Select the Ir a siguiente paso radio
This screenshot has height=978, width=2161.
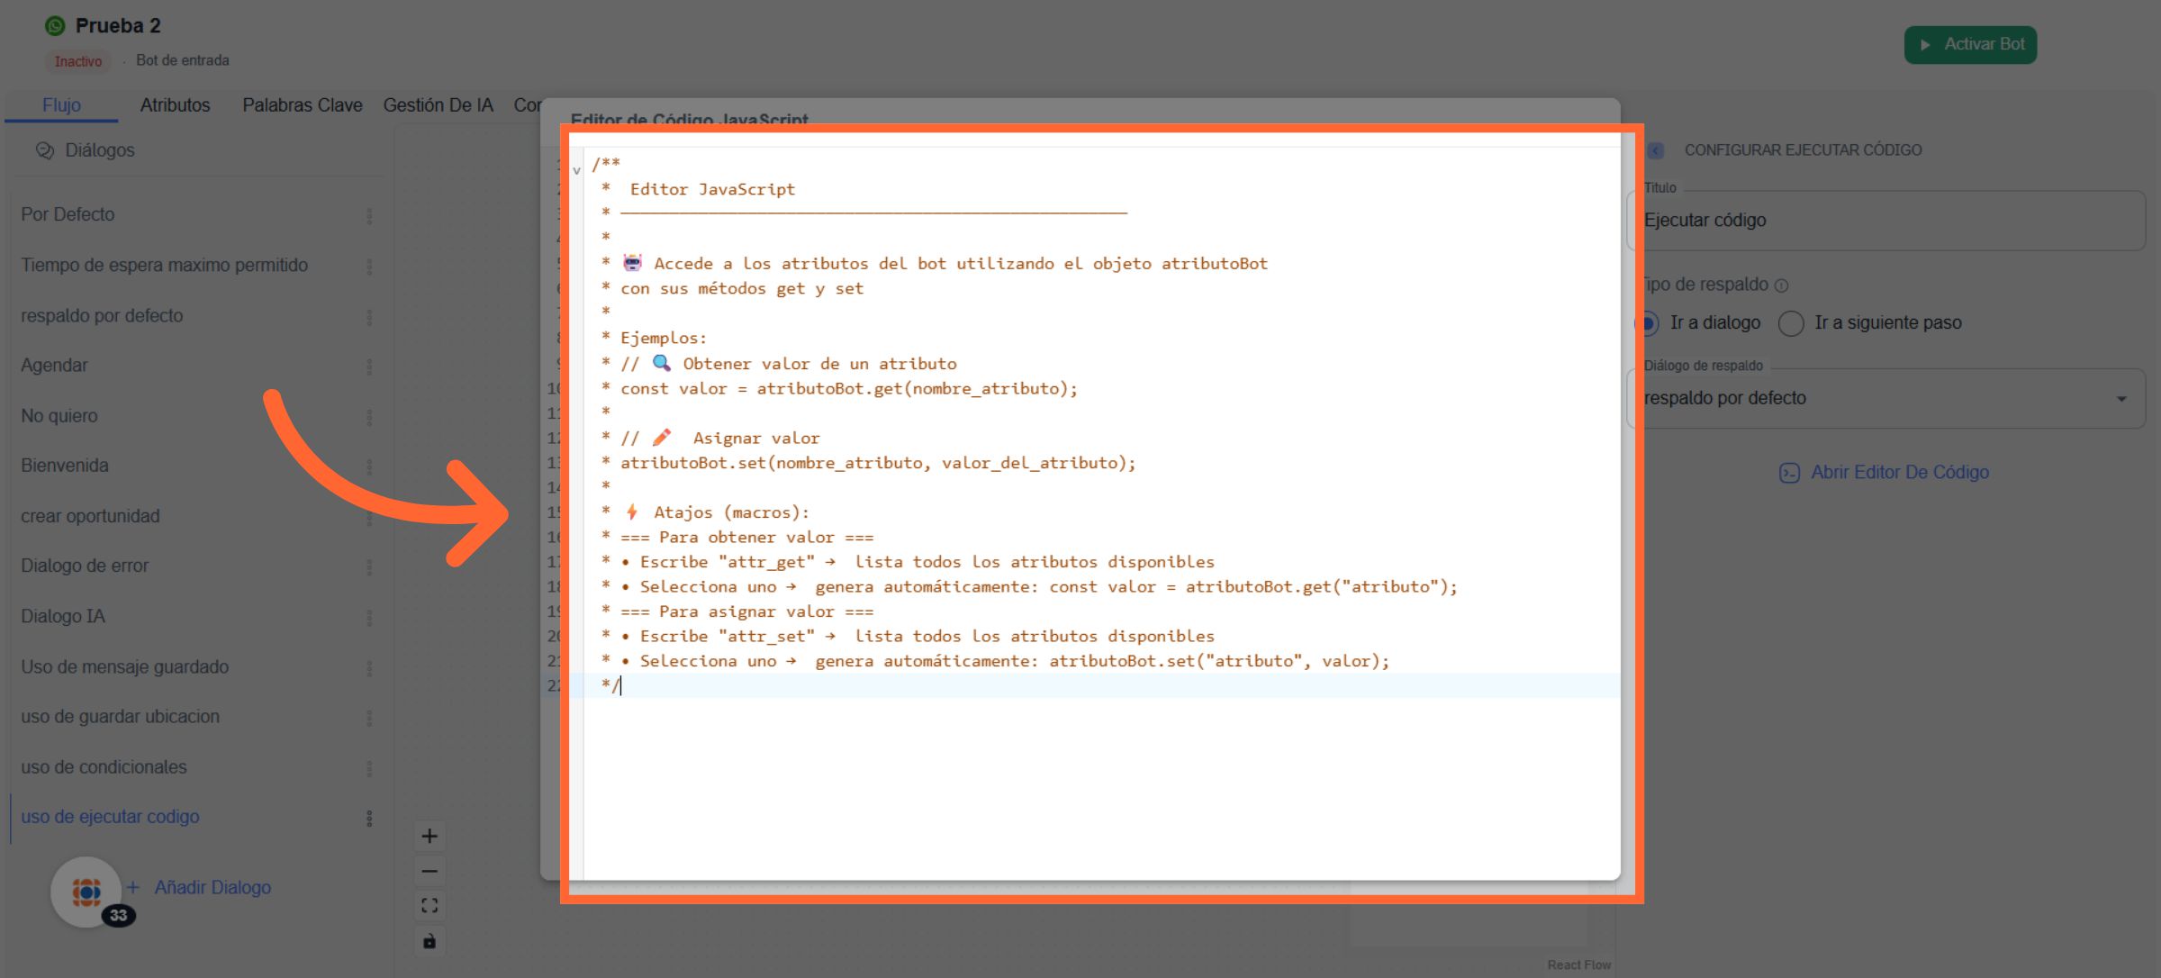[1791, 323]
